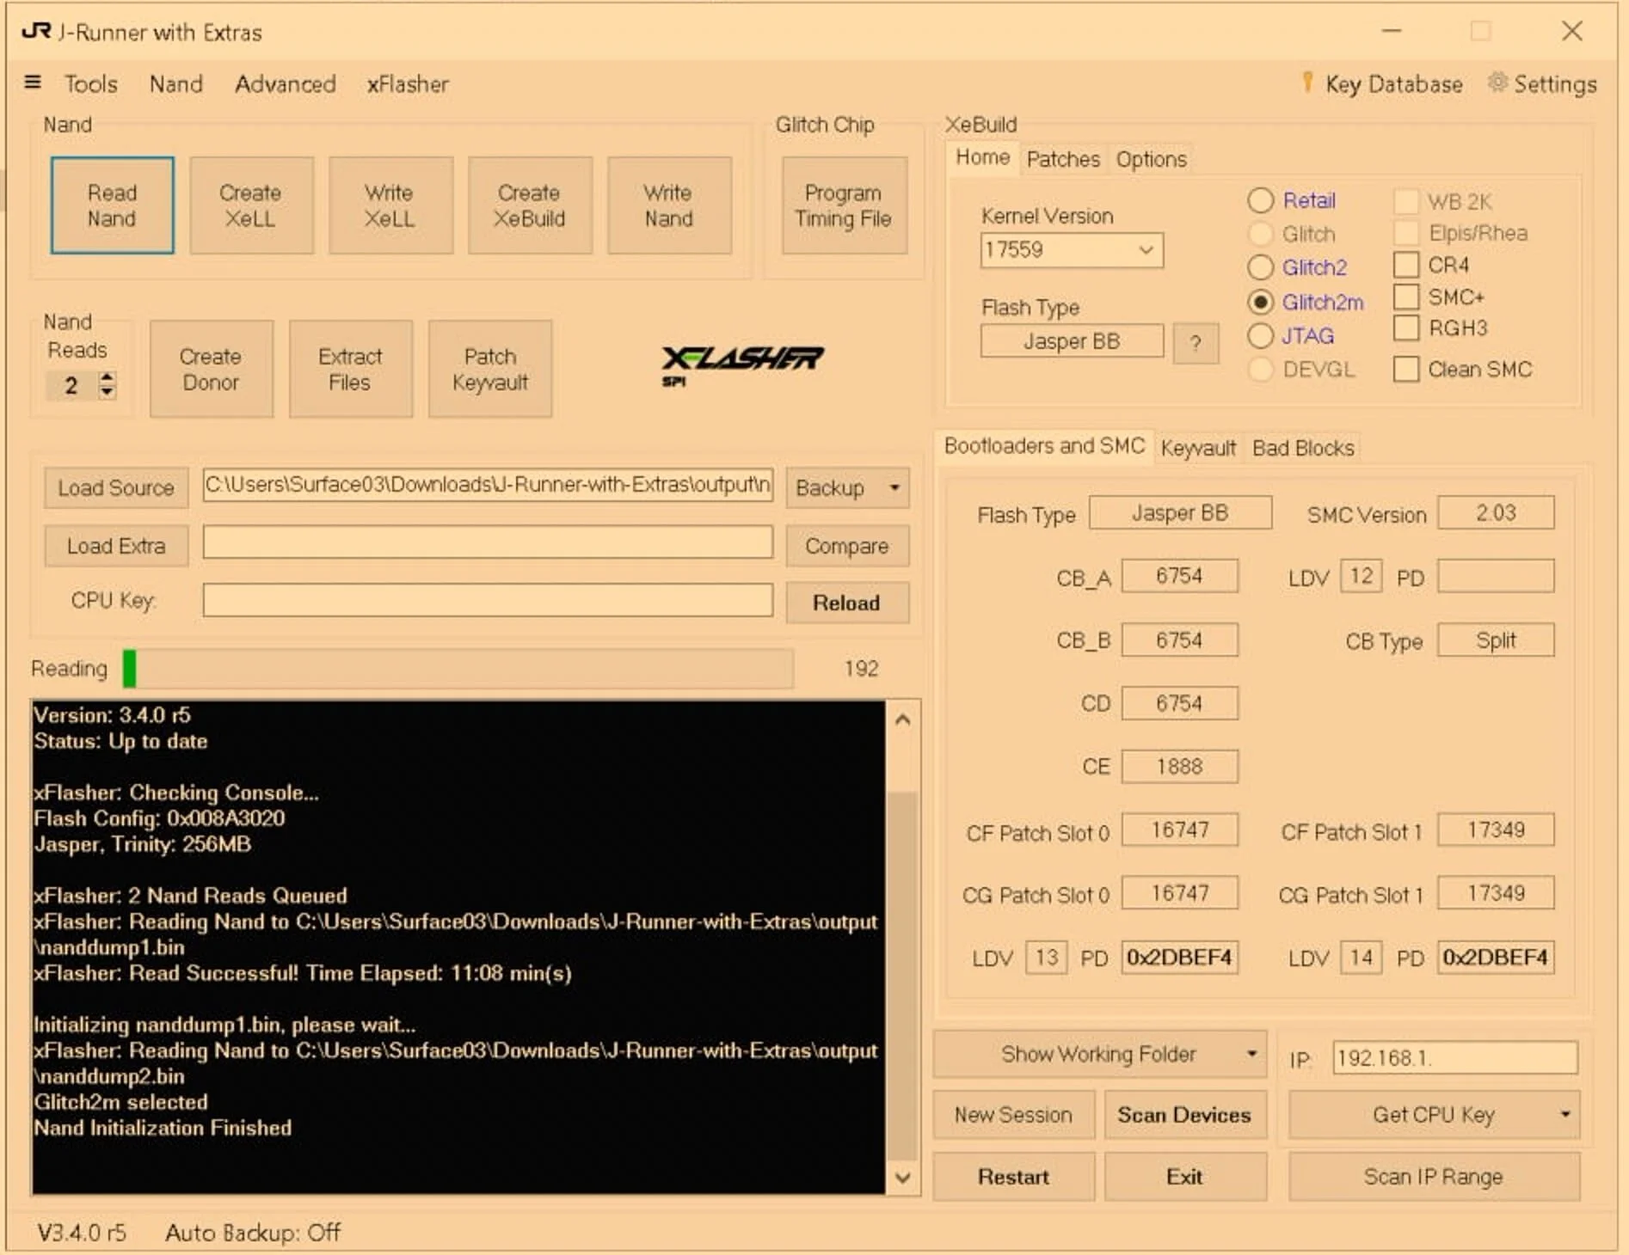
Task: Click the Load Source path field
Action: [x=488, y=485]
